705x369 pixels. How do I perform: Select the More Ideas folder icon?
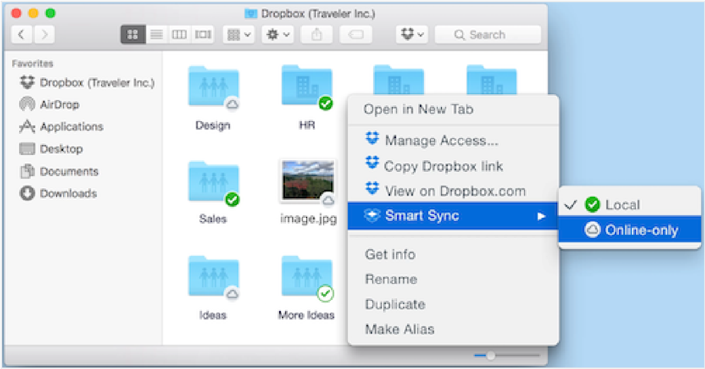click(x=307, y=276)
